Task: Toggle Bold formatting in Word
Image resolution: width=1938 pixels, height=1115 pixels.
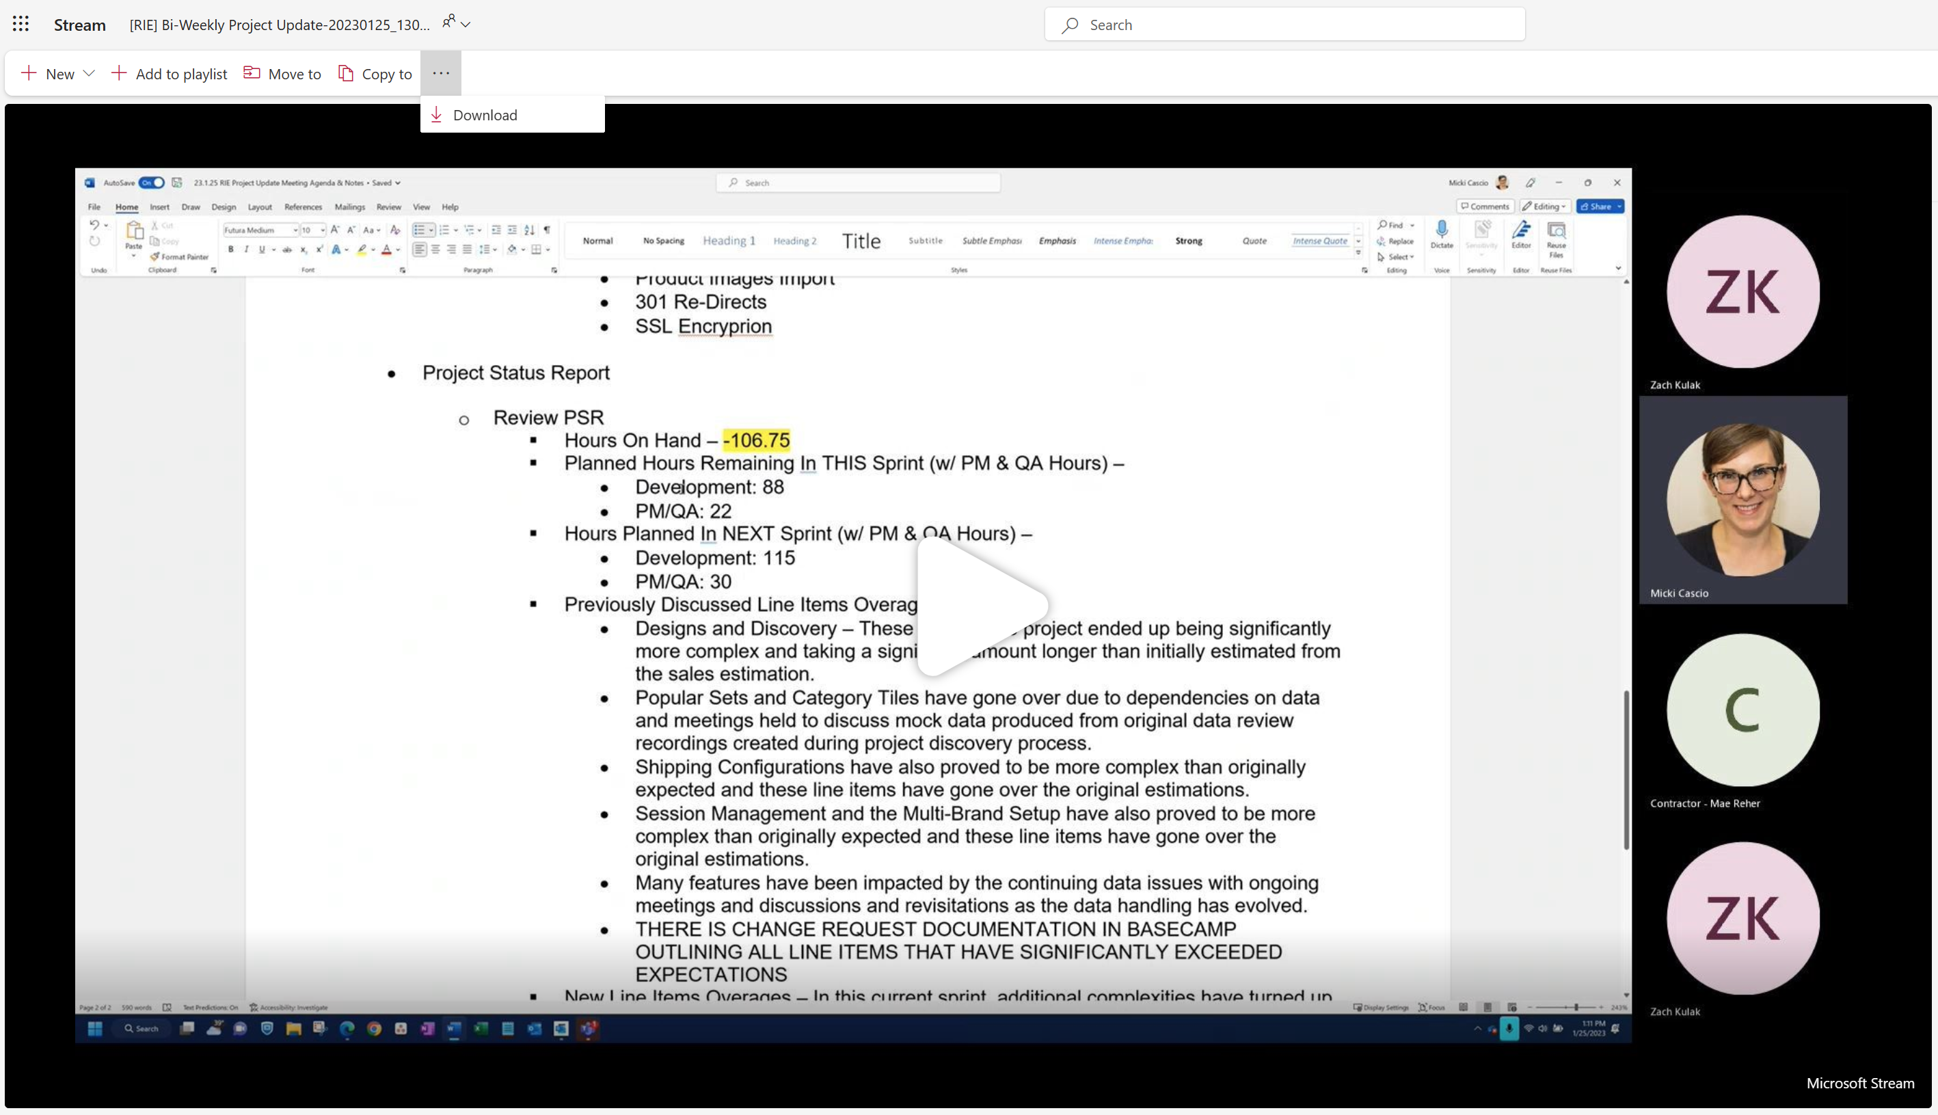Action: pyautogui.click(x=230, y=250)
